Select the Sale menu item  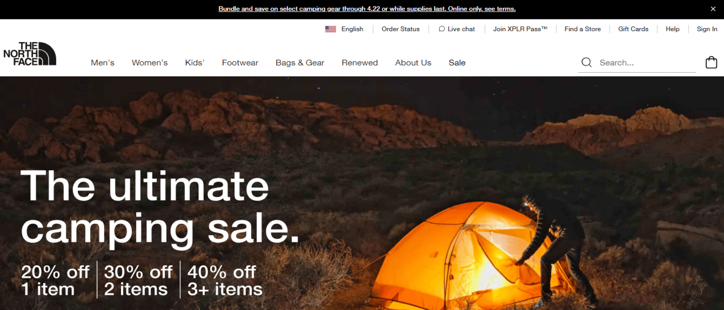457,63
